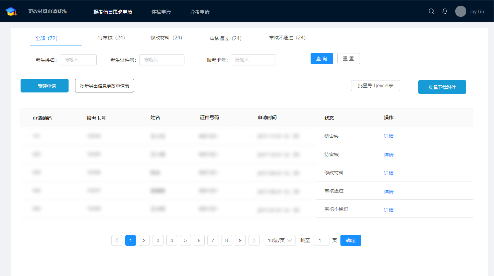The height and width of the screenshot is (276, 494).
Task: Focus the 考生证件号 input field
Action: click(162, 60)
